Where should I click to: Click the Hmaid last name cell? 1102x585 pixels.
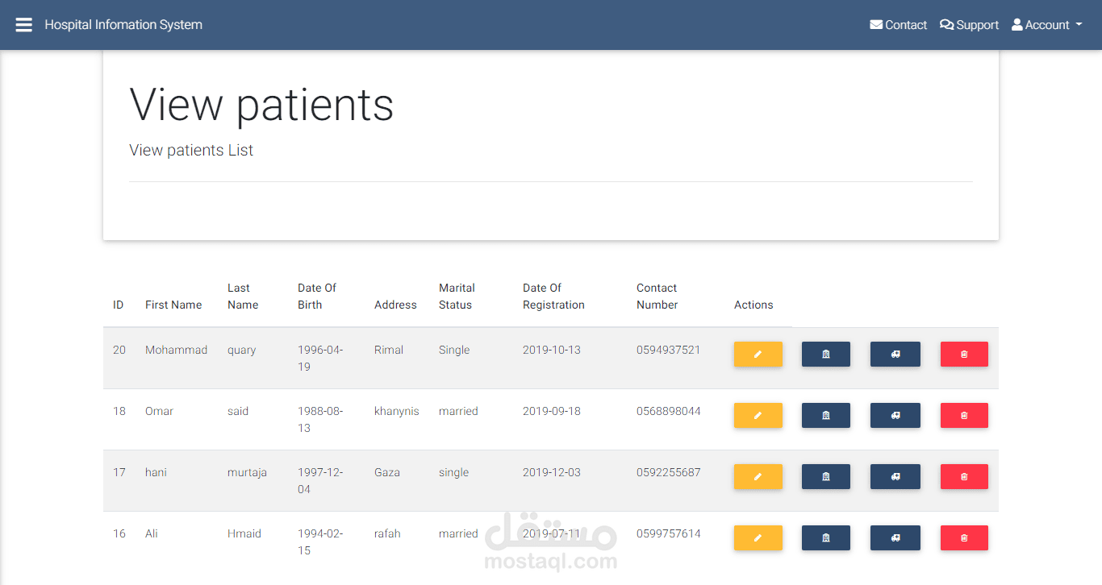coord(244,533)
